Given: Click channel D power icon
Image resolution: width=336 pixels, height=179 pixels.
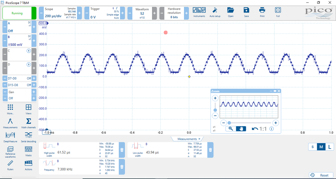Looking at the screenshot, I should (29, 64).
